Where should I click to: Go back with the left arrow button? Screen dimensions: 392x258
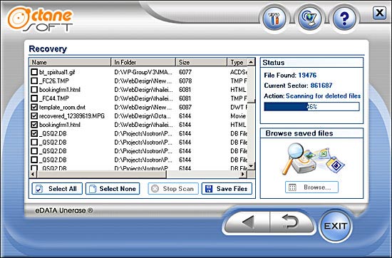point(247,222)
